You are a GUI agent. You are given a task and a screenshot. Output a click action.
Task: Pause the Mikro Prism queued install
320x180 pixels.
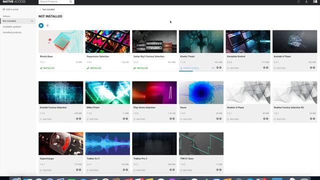tap(124, 119)
